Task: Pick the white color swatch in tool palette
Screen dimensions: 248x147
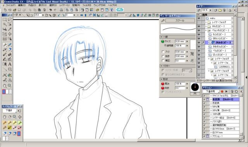Action: (7, 92)
